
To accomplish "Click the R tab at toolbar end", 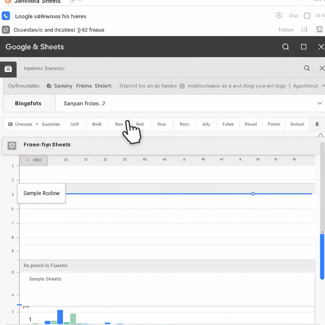I will tap(317, 124).
